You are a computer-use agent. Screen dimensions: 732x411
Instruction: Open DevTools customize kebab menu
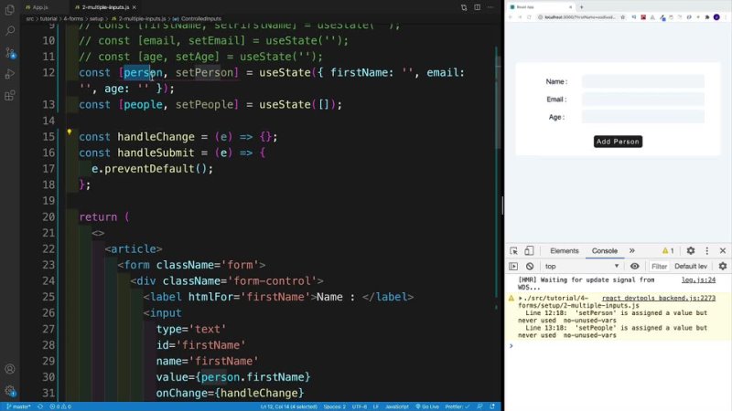point(706,250)
